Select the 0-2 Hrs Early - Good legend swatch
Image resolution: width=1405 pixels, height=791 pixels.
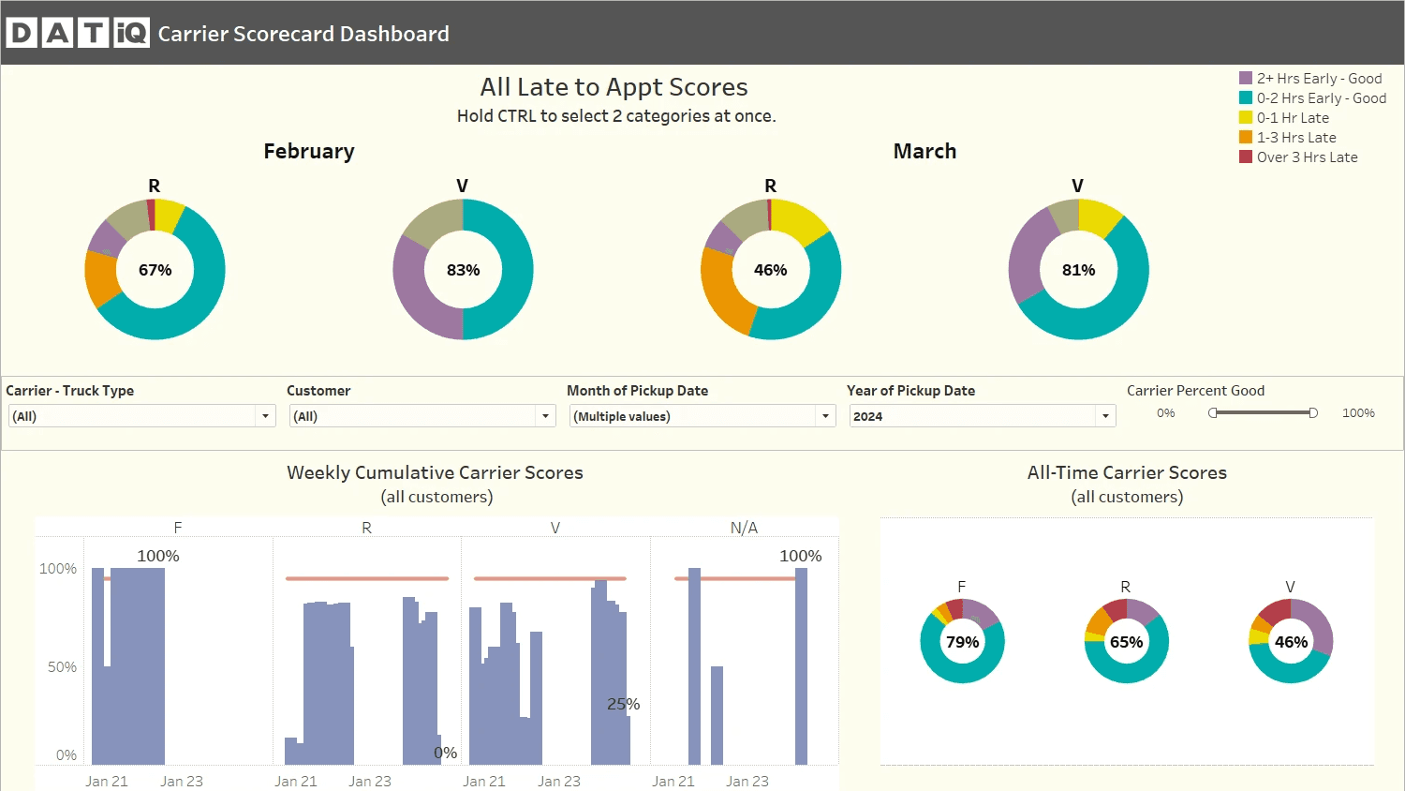pyautogui.click(x=1246, y=97)
